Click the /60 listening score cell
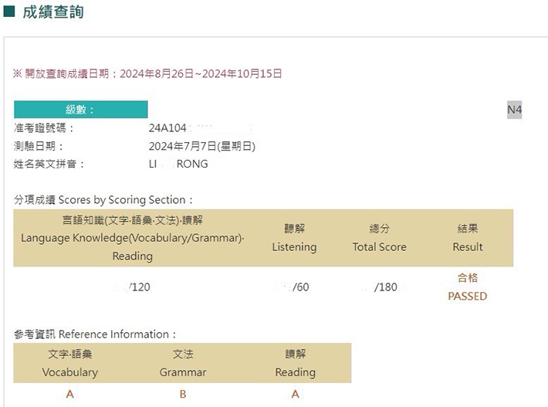548x407 pixels. pyautogui.click(x=300, y=287)
